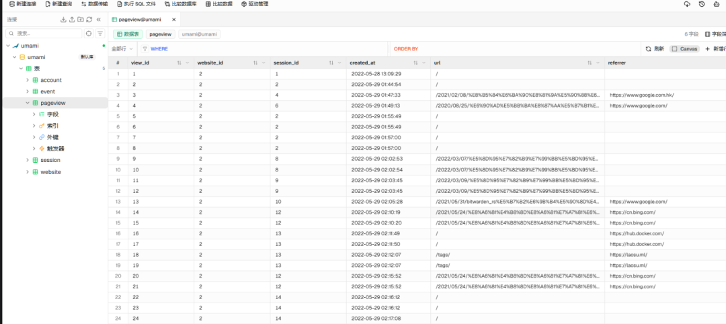Sort by view_id column sort icon
The height and width of the screenshot is (324, 726).
click(179, 63)
